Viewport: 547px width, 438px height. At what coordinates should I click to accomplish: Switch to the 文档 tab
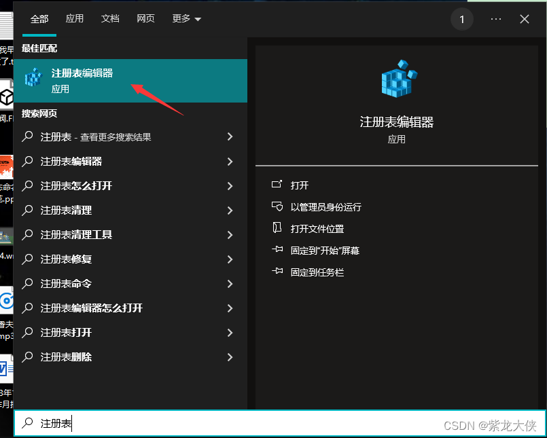(x=110, y=18)
